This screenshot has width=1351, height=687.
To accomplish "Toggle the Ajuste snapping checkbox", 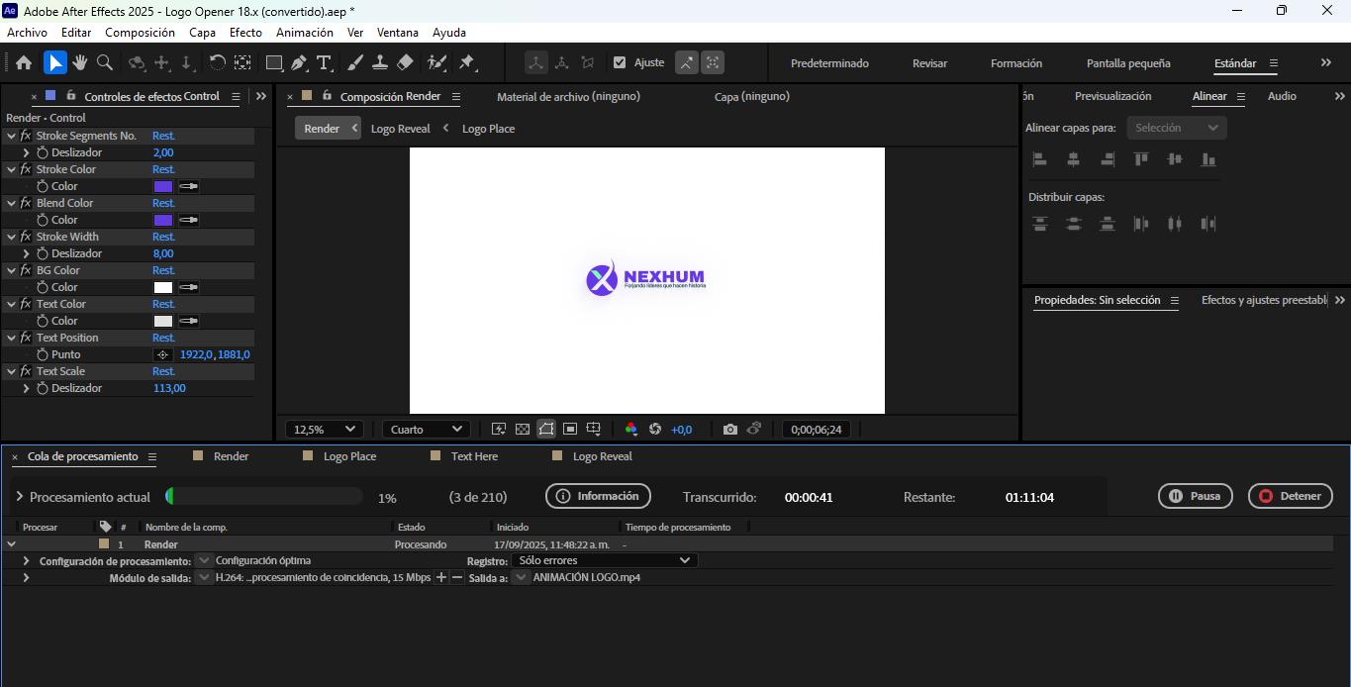I will 620,62.
